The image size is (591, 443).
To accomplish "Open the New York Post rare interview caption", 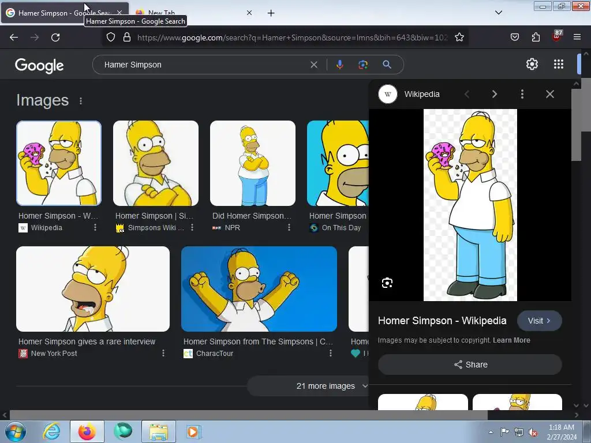I will (x=87, y=341).
